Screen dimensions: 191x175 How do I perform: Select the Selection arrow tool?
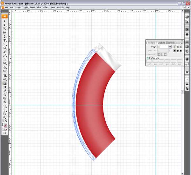coord(4,21)
